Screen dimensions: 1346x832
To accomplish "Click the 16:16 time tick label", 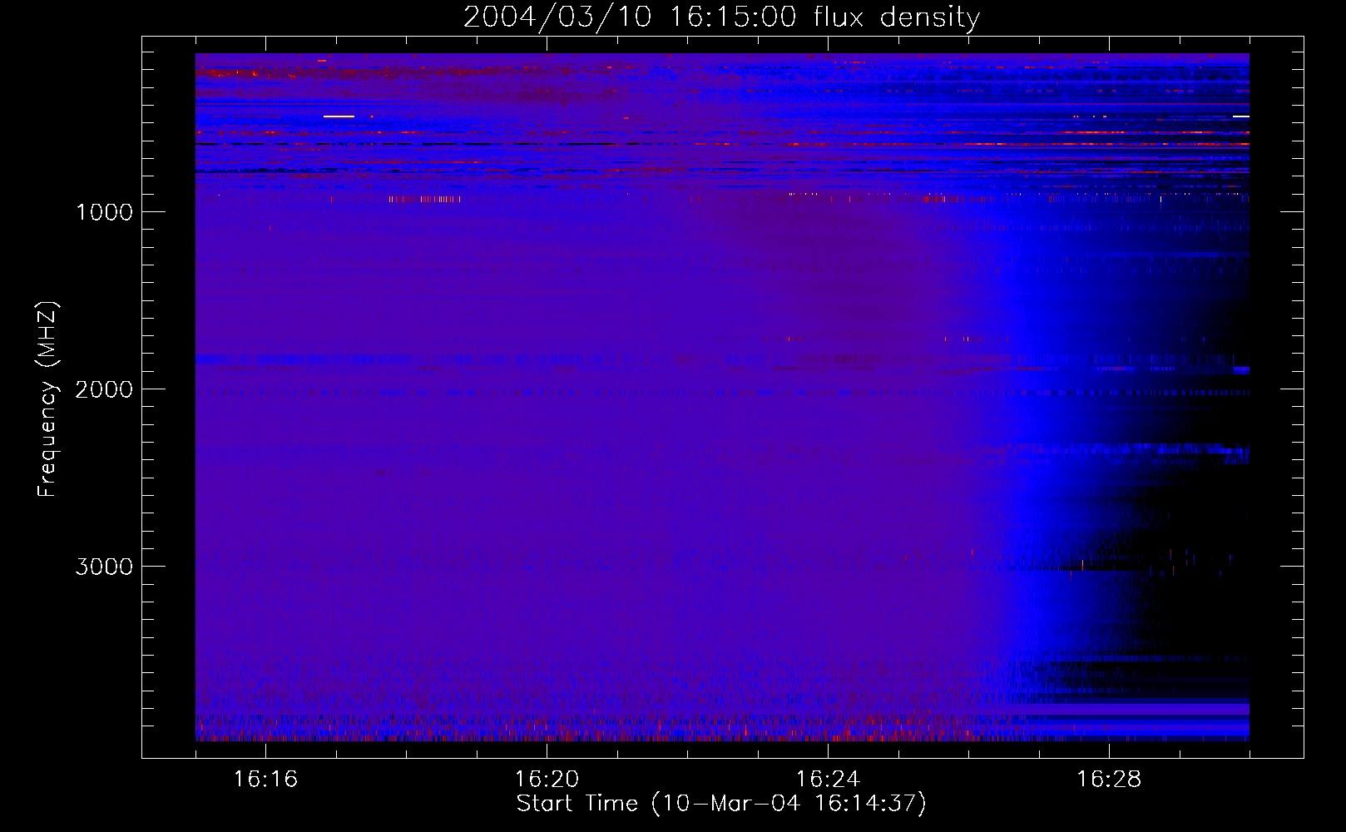I will tap(265, 779).
